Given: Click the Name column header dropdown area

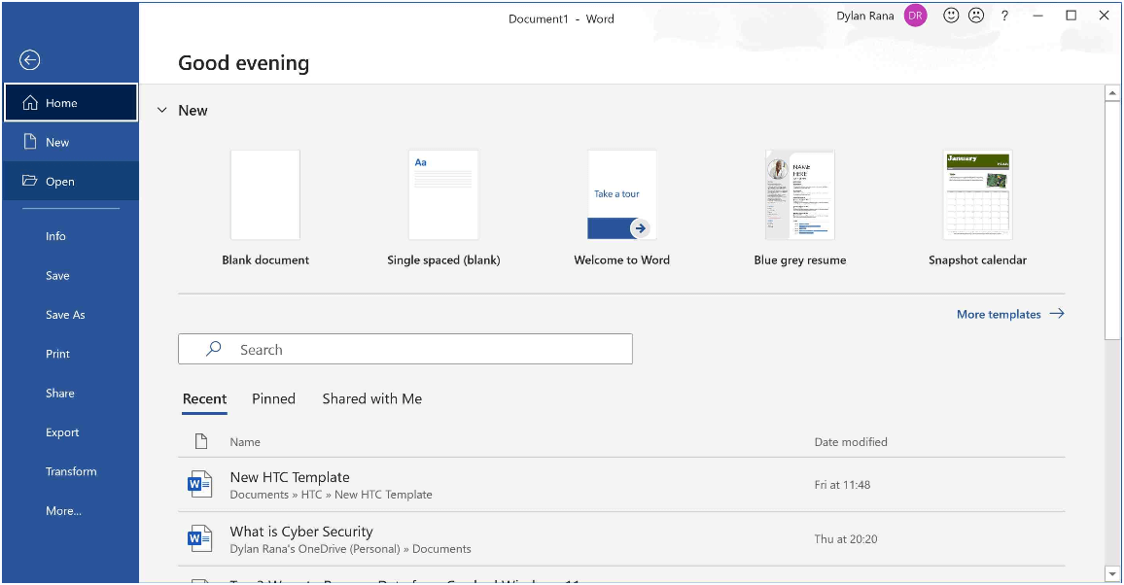Looking at the screenshot, I should (x=245, y=441).
